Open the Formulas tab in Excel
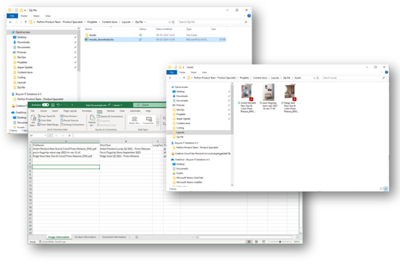Image resolution: width=400 pixels, height=270 pixels. (x=87, y=111)
